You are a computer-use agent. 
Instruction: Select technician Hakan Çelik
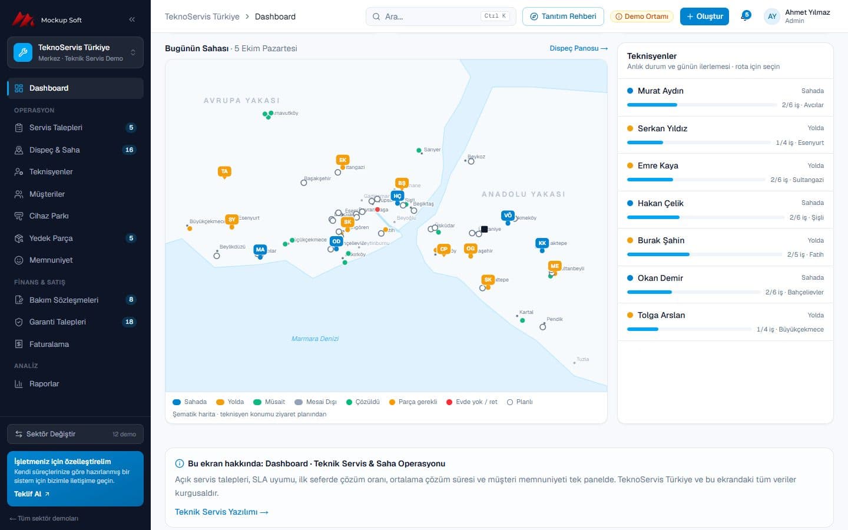pyautogui.click(x=726, y=210)
